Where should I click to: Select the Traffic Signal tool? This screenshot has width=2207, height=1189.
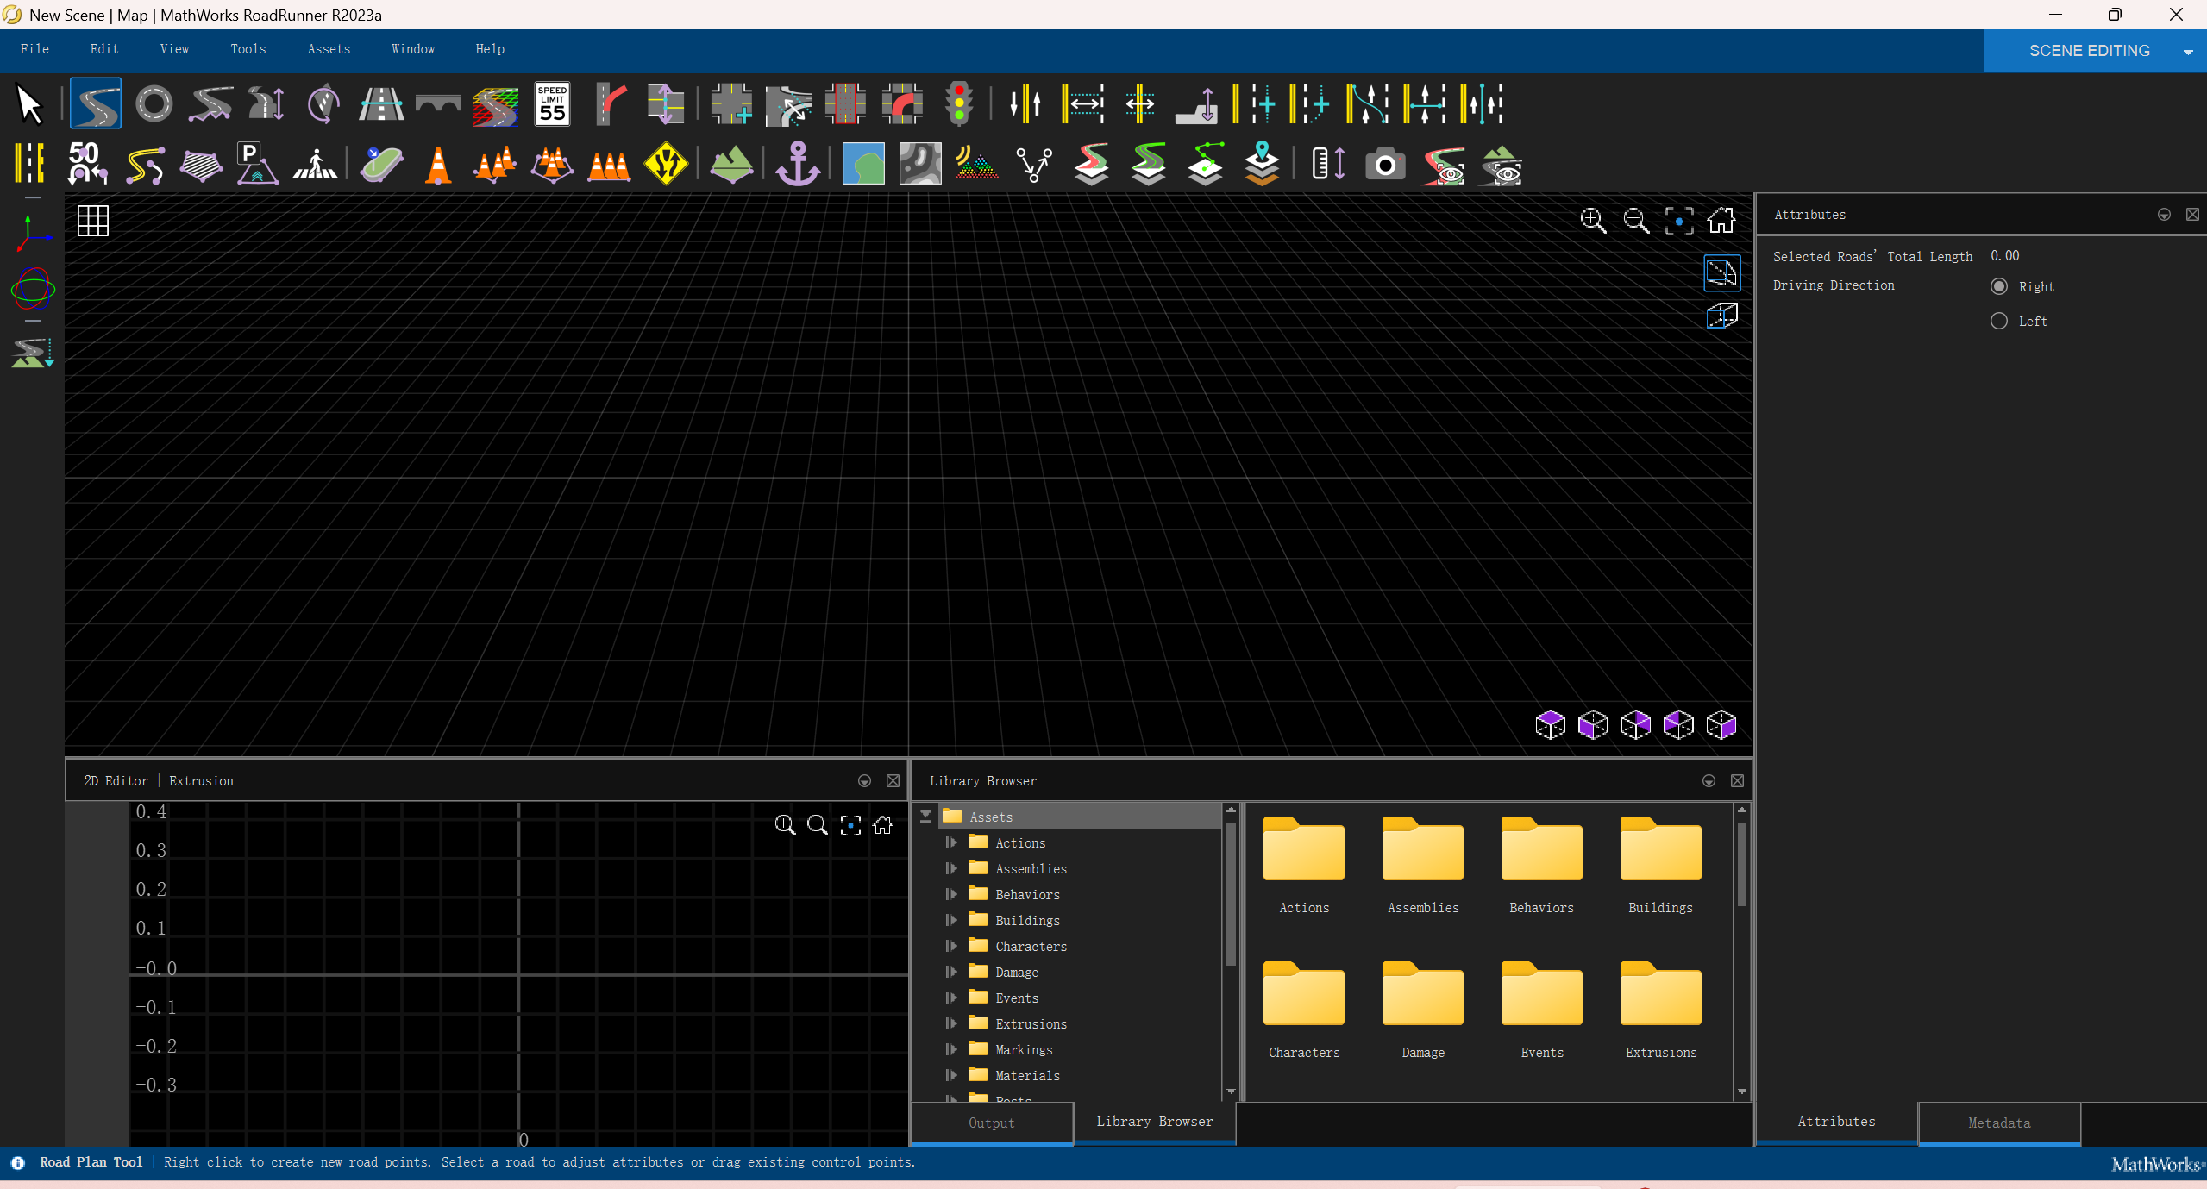pyautogui.click(x=959, y=104)
